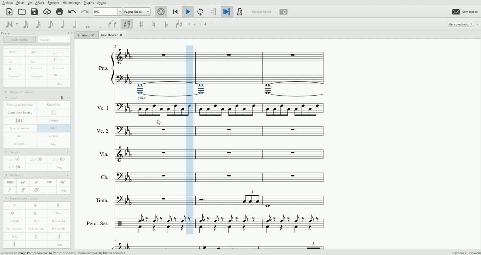Viewport: 481px width, 255px height.
Task: Pick the fff dynamic marking
Action: click(x=36, y=190)
